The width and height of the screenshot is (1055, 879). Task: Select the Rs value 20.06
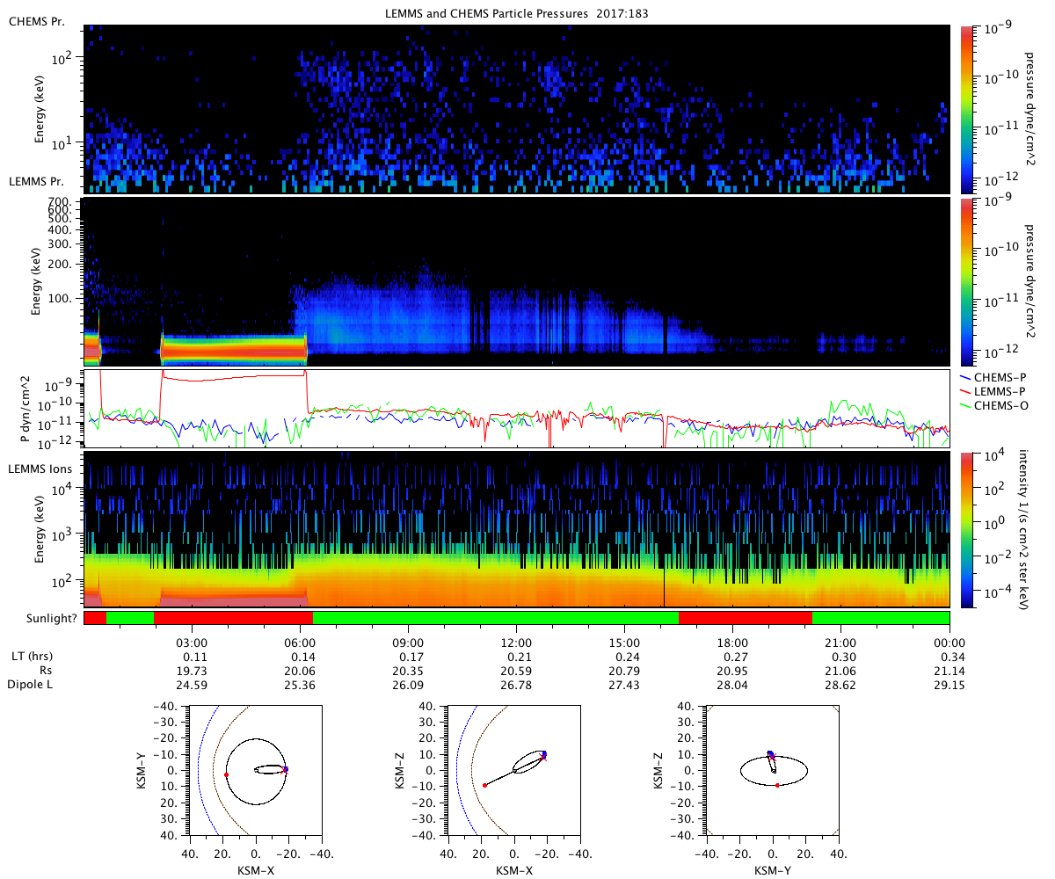[300, 671]
